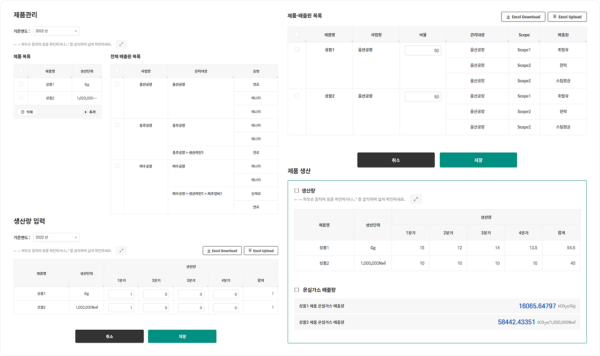Click the 원재료 type cell
600x356 pixels.
256,193
